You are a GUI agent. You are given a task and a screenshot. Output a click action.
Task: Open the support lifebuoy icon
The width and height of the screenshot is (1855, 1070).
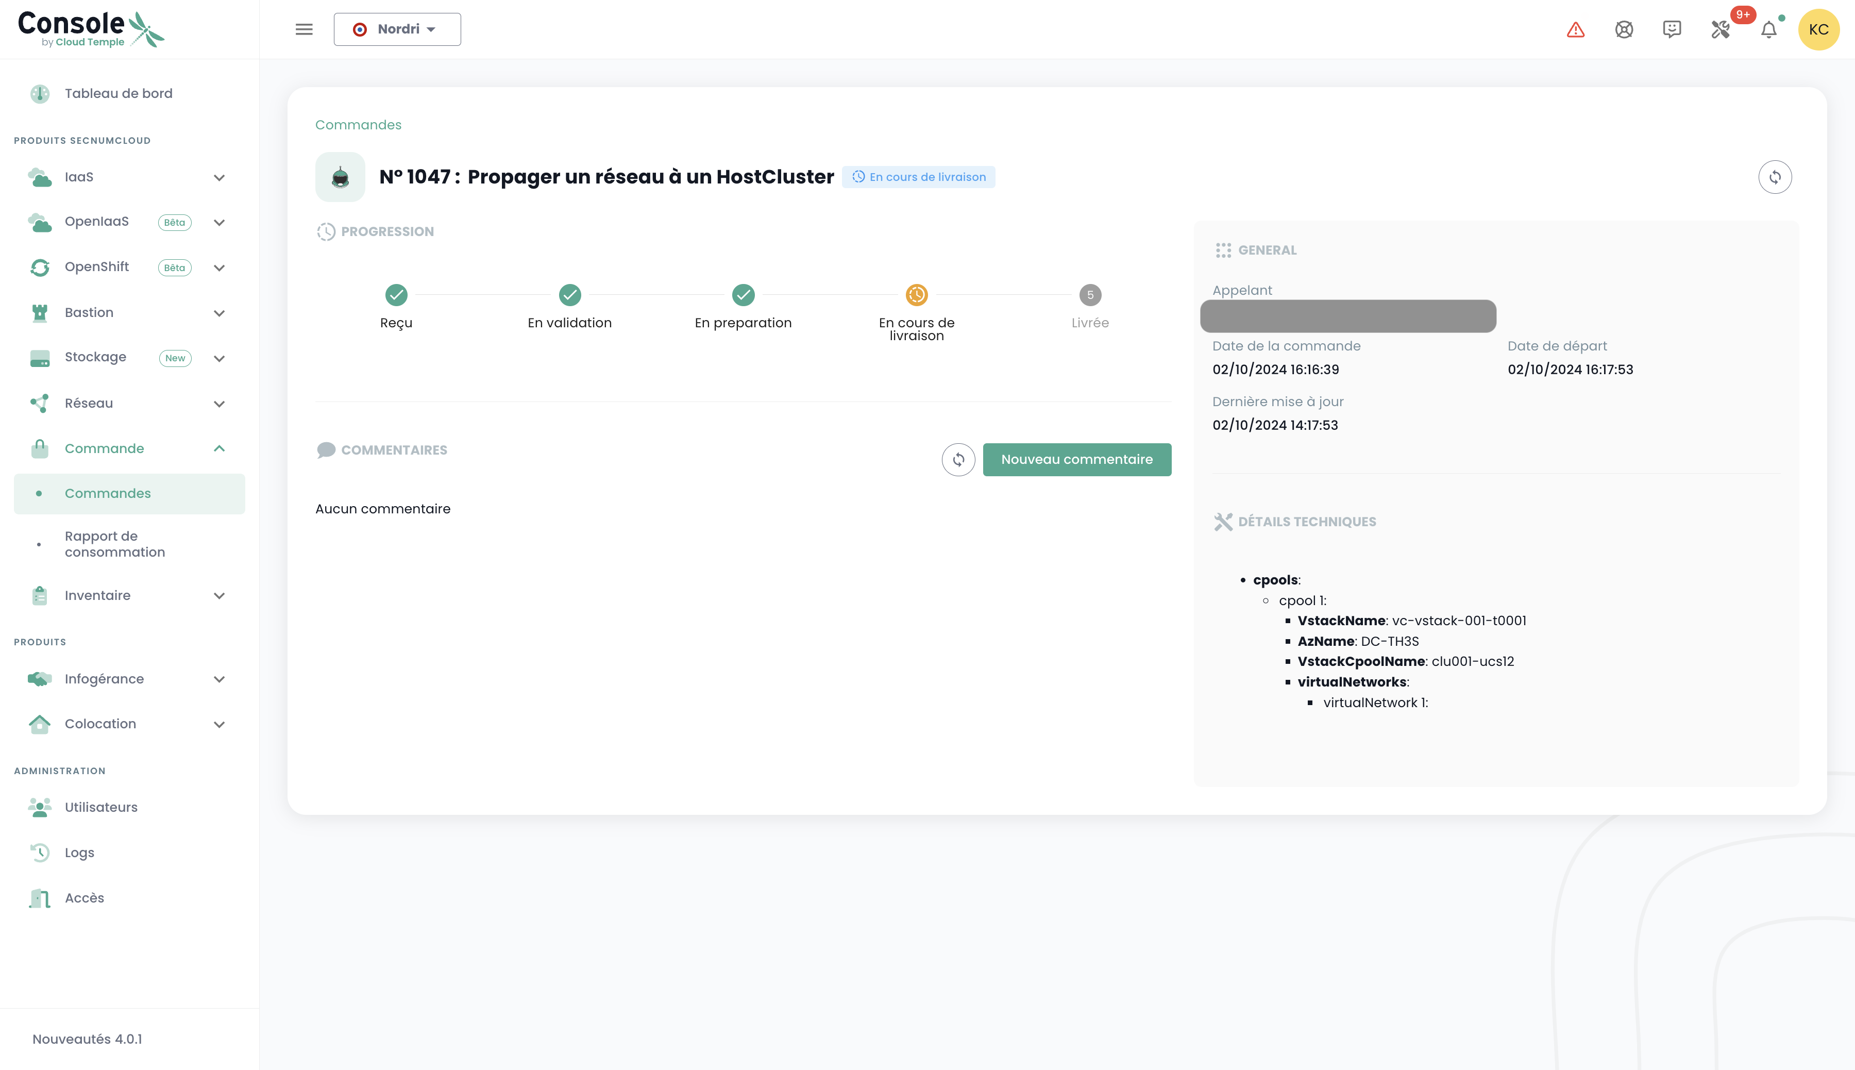point(1624,29)
